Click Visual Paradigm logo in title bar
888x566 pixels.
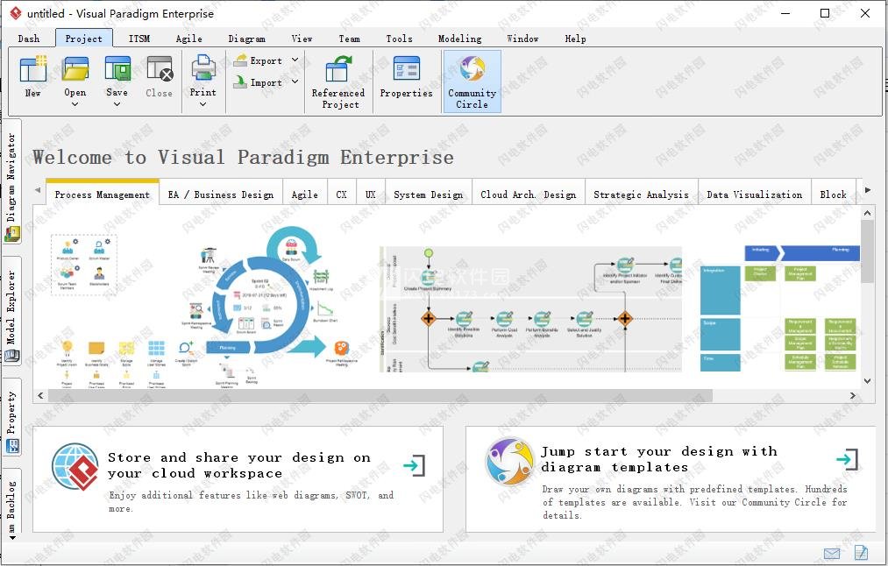(15, 13)
